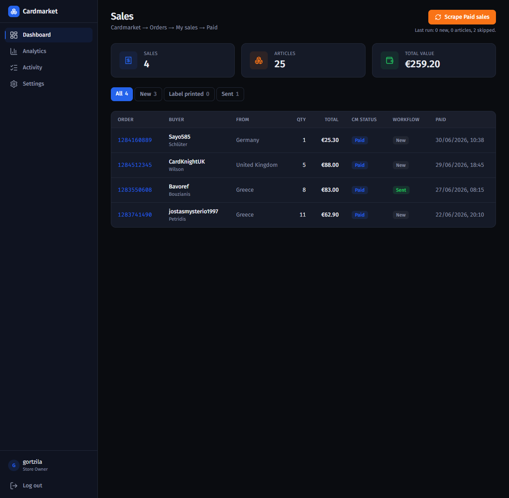
Task: Click the Analytics bar chart icon
Action: tap(14, 51)
